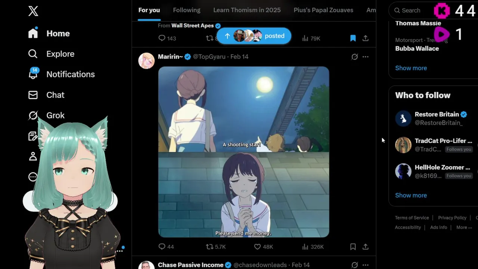Open the shooting star anime image

pos(243,152)
